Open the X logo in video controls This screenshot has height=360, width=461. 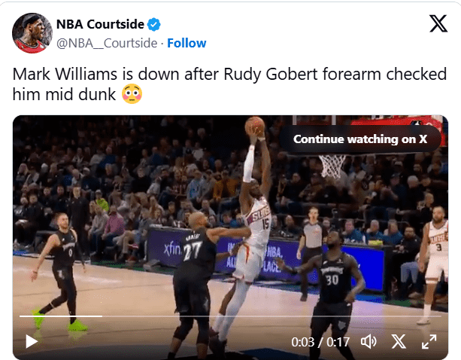(399, 341)
